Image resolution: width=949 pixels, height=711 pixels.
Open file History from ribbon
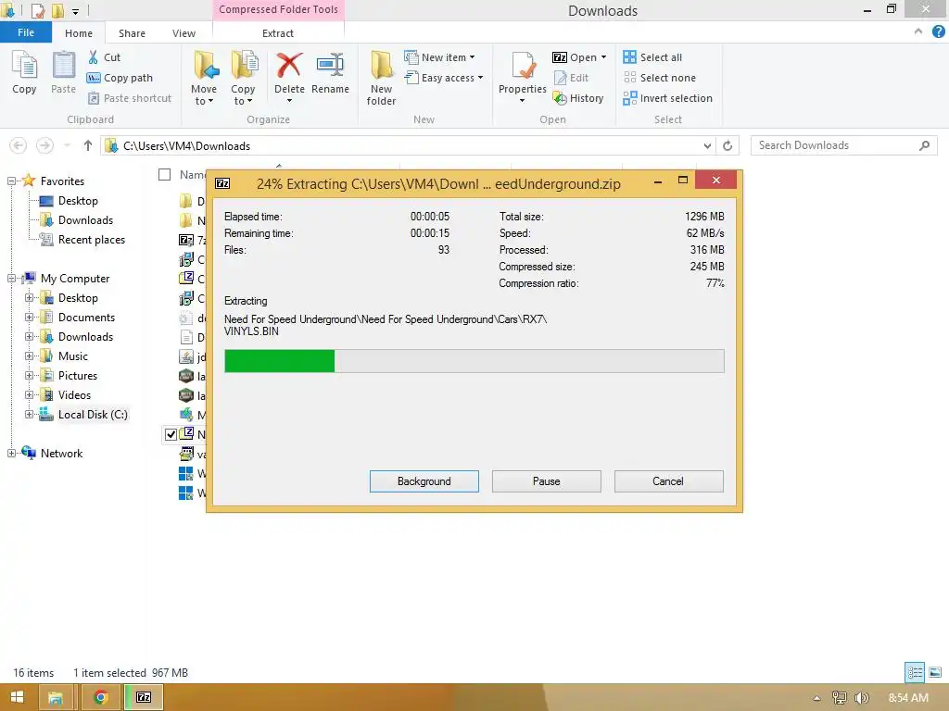click(578, 98)
